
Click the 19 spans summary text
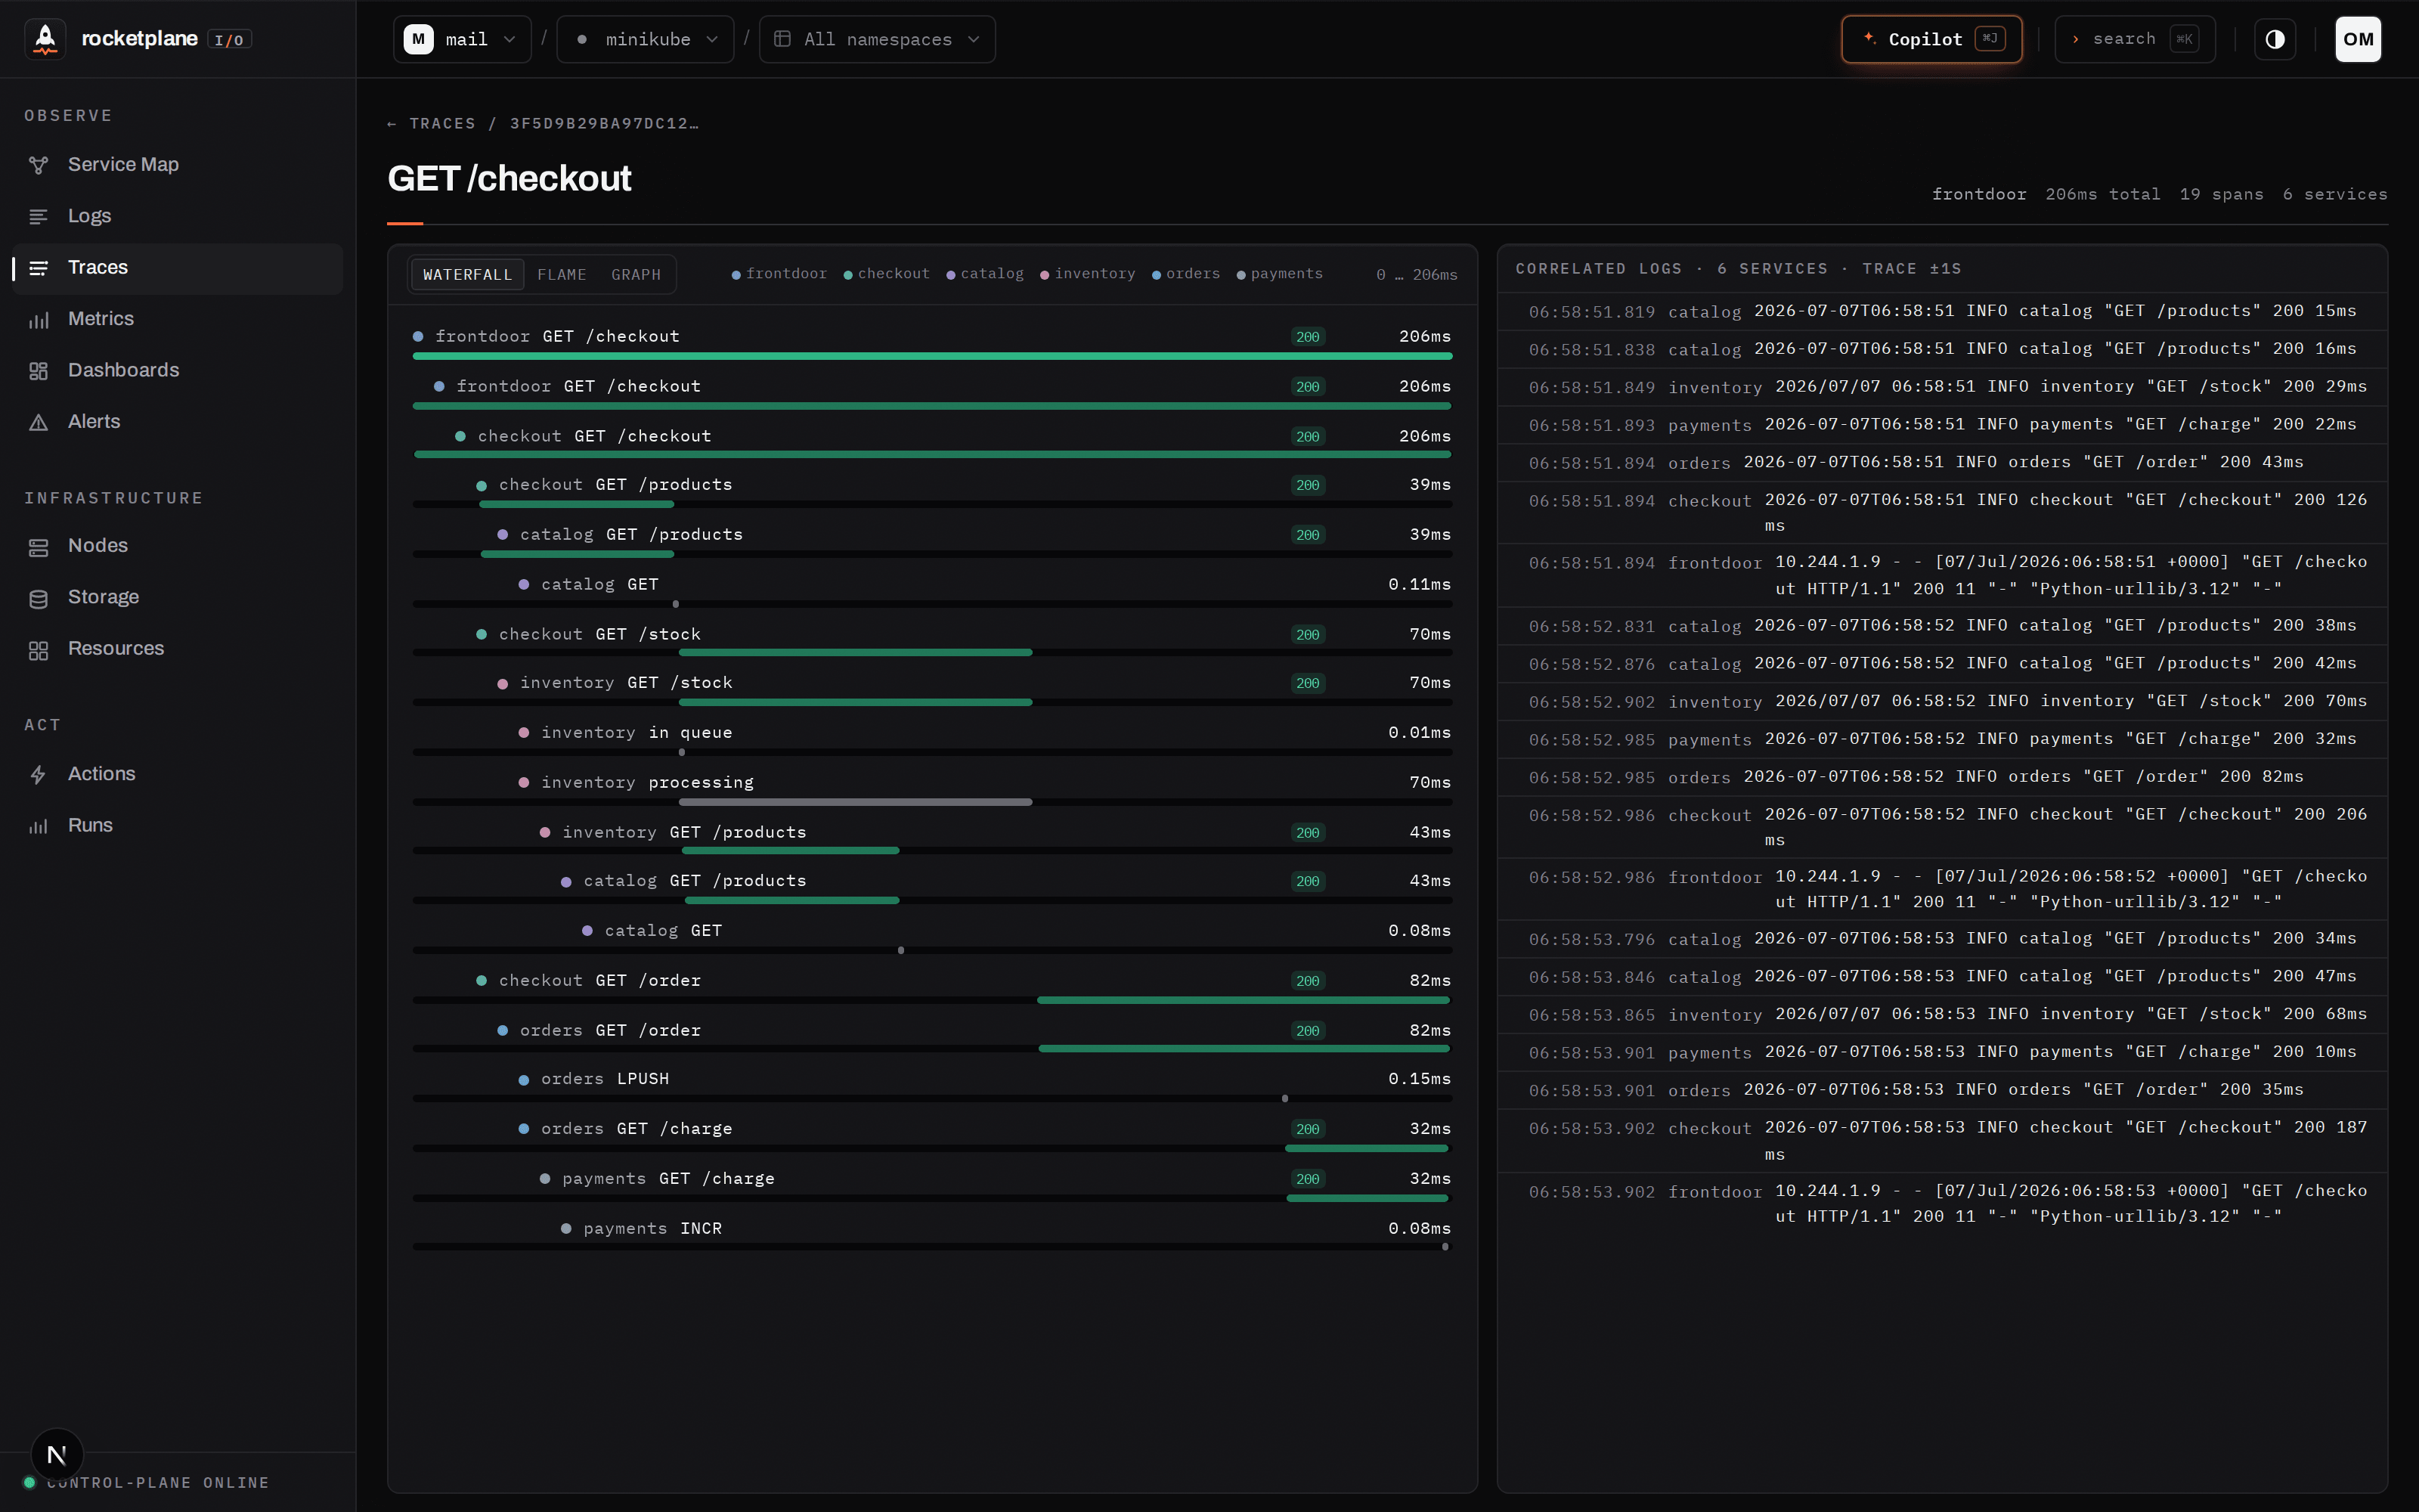click(x=2221, y=194)
